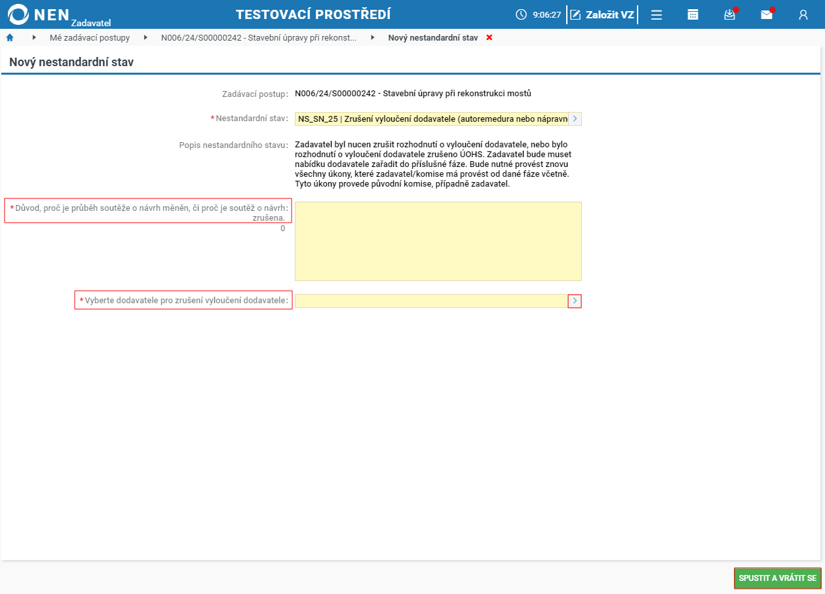Image resolution: width=825 pixels, height=594 pixels.
Task: Click the character counter 0 under Důvod
Action: (x=282, y=229)
